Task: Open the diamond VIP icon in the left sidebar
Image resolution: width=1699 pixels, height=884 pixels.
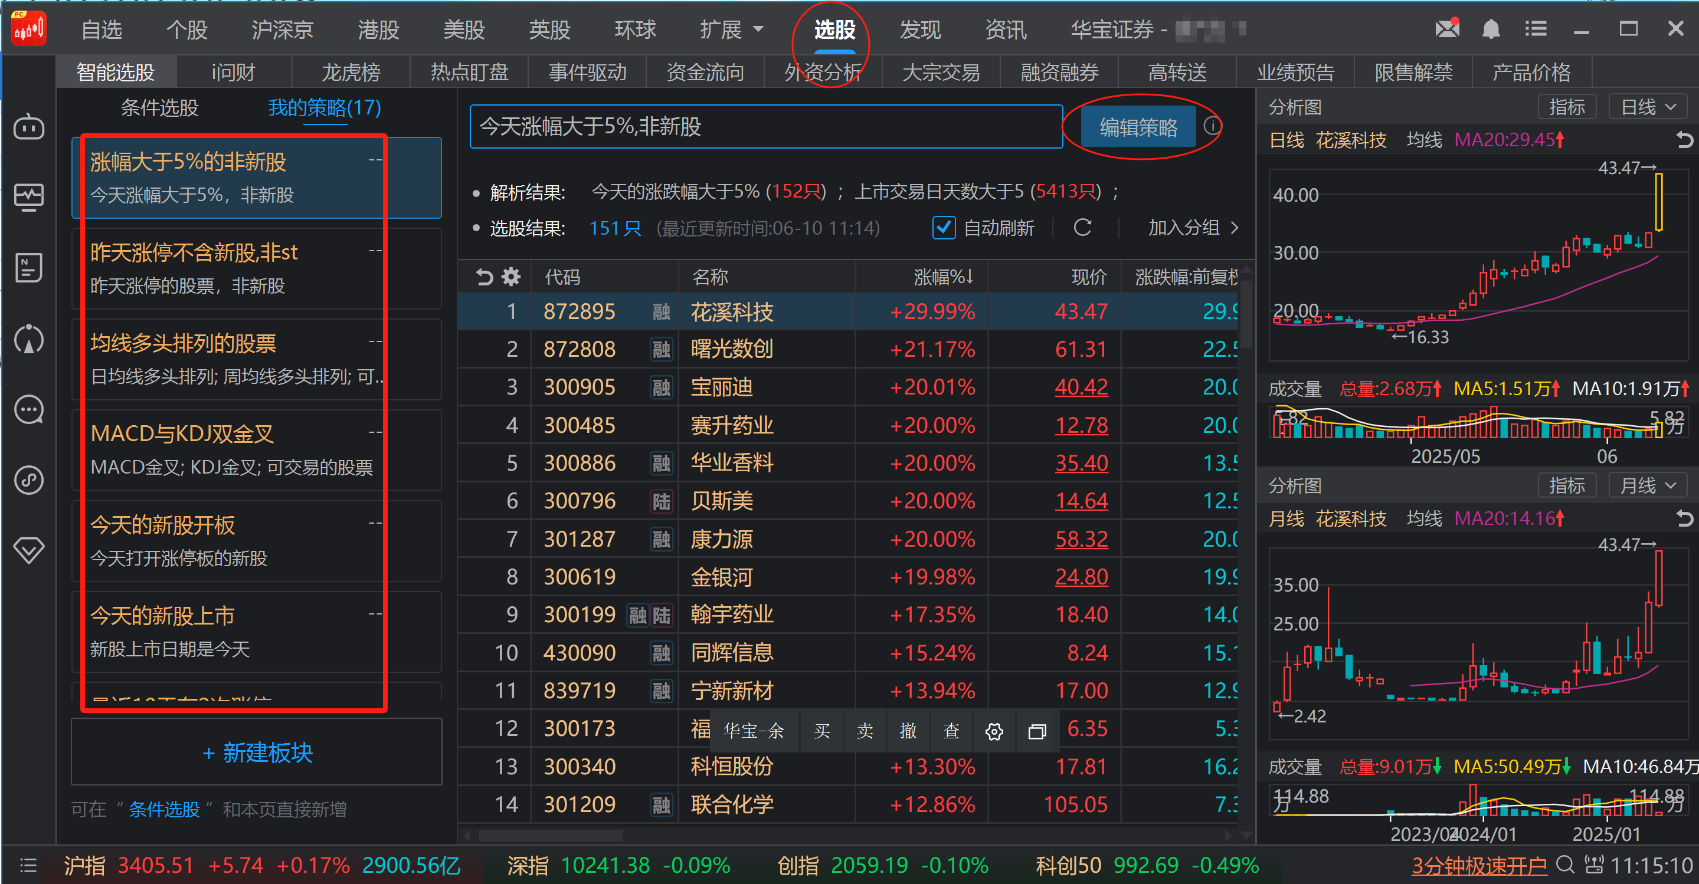Action: tap(29, 550)
